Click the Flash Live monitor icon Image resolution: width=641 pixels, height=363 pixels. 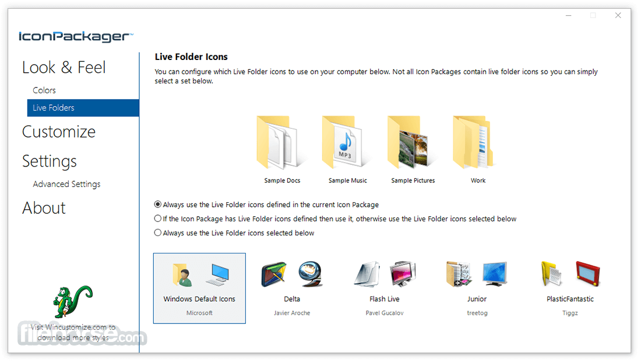[401, 274]
